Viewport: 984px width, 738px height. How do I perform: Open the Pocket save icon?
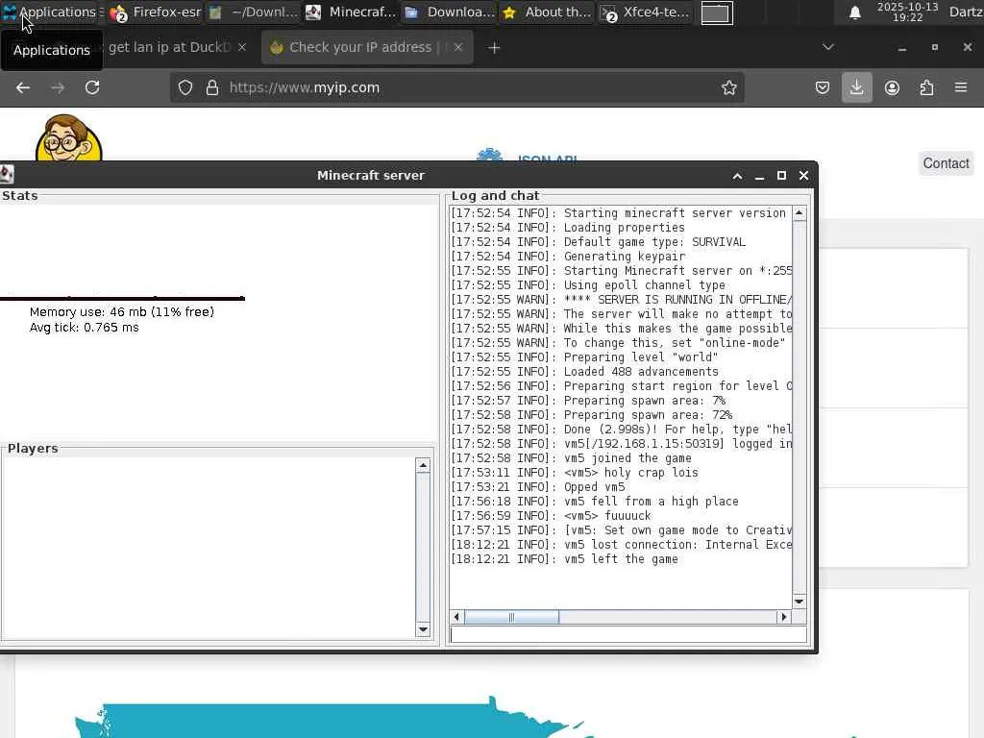pyautogui.click(x=823, y=87)
